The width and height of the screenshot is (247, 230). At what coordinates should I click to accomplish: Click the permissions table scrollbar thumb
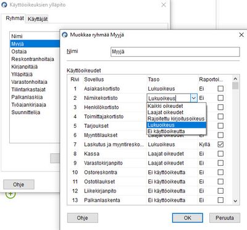(x=235, y=86)
